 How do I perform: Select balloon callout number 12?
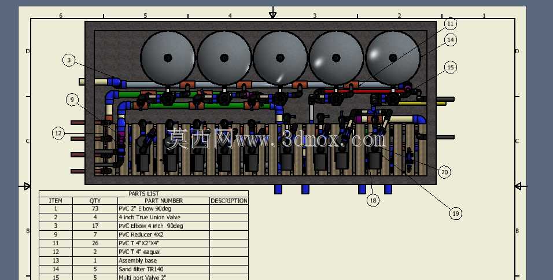pyautogui.click(x=58, y=133)
